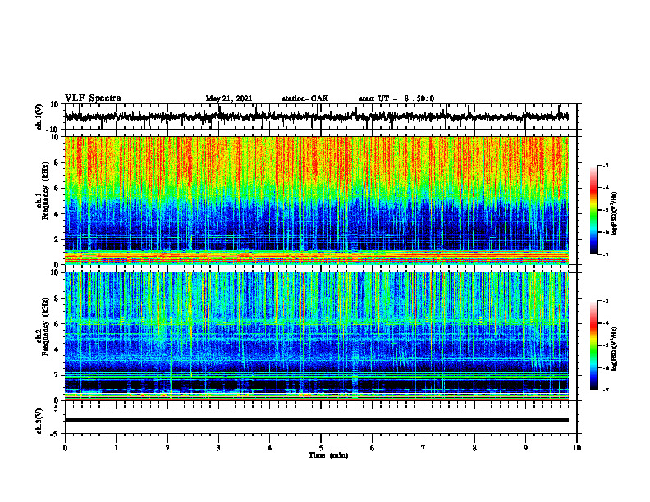
Task: Click the "ch.3(V)" axis label
Action: pos(39,421)
